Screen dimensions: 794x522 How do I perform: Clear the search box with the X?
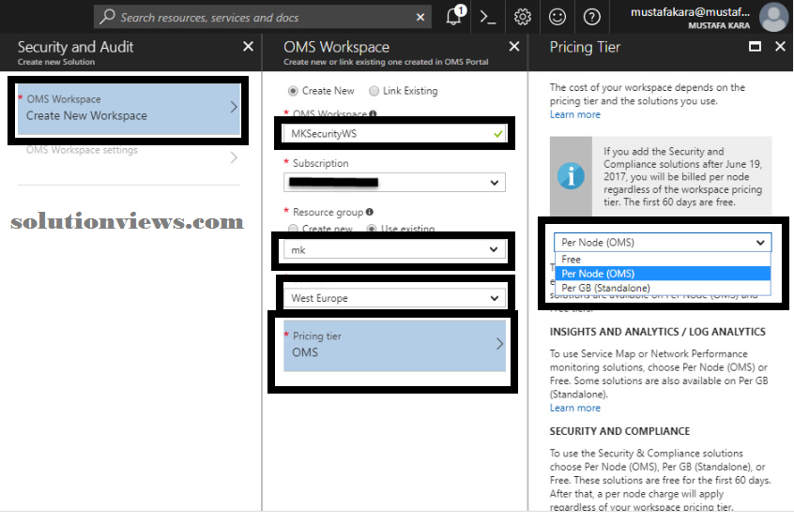(420, 17)
